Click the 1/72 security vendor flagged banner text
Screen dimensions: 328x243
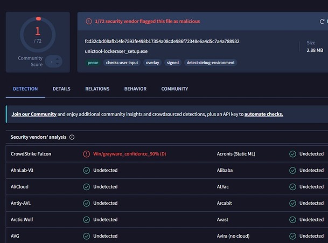coord(148,21)
